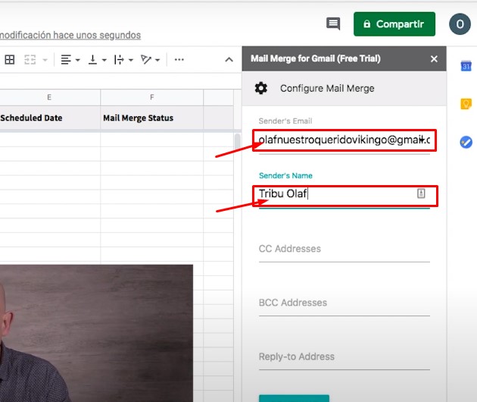Click the Sender's Email input field

click(x=344, y=140)
